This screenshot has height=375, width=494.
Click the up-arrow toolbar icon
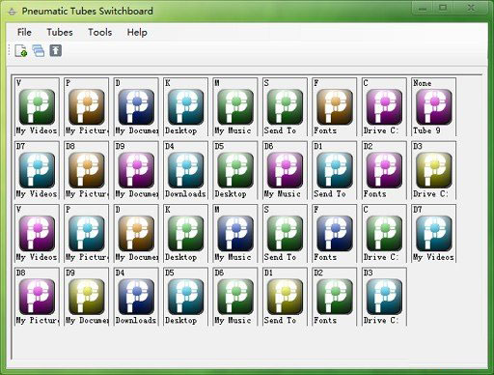pyautogui.click(x=55, y=50)
